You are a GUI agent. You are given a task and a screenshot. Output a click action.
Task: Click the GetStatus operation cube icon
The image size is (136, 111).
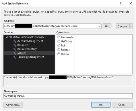click(59, 41)
